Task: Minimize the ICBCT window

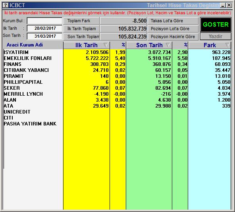Action: 223,6
